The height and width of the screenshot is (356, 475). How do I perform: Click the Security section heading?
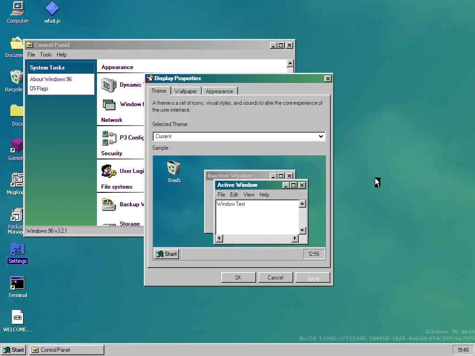pyautogui.click(x=112, y=153)
